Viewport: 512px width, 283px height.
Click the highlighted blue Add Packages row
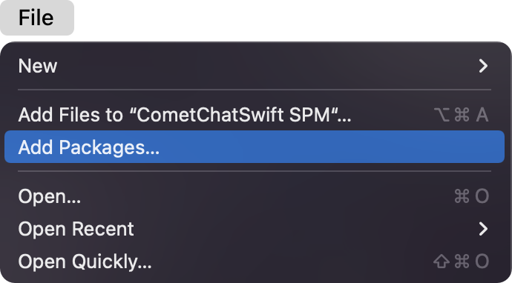(x=255, y=147)
